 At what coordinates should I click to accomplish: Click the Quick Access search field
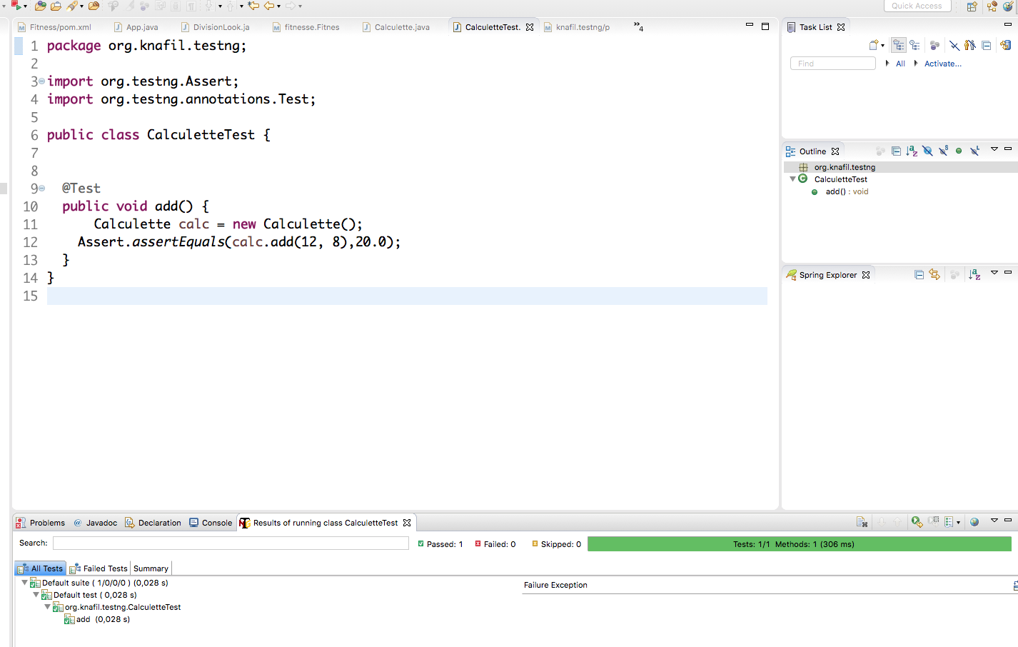tap(917, 6)
